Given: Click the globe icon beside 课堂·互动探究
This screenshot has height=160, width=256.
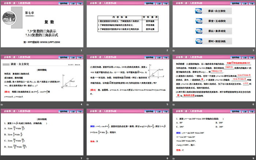Looking at the screenshot, I should tap(199, 20).
